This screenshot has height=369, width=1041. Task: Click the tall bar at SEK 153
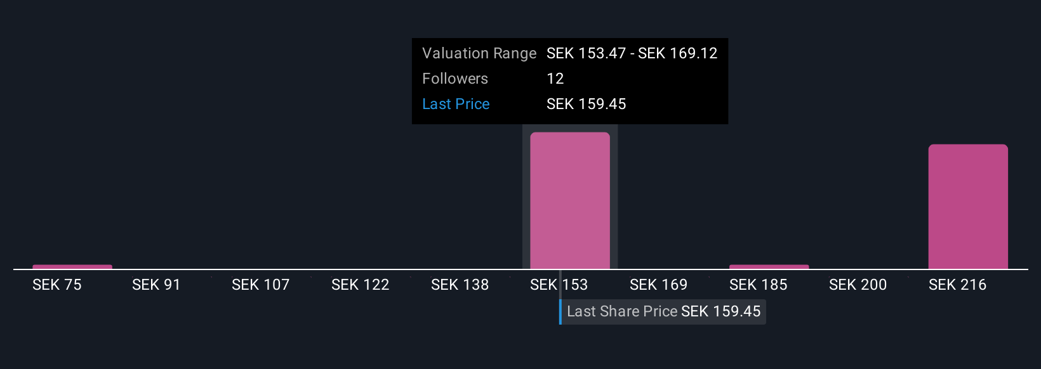[x=570, y=200]
